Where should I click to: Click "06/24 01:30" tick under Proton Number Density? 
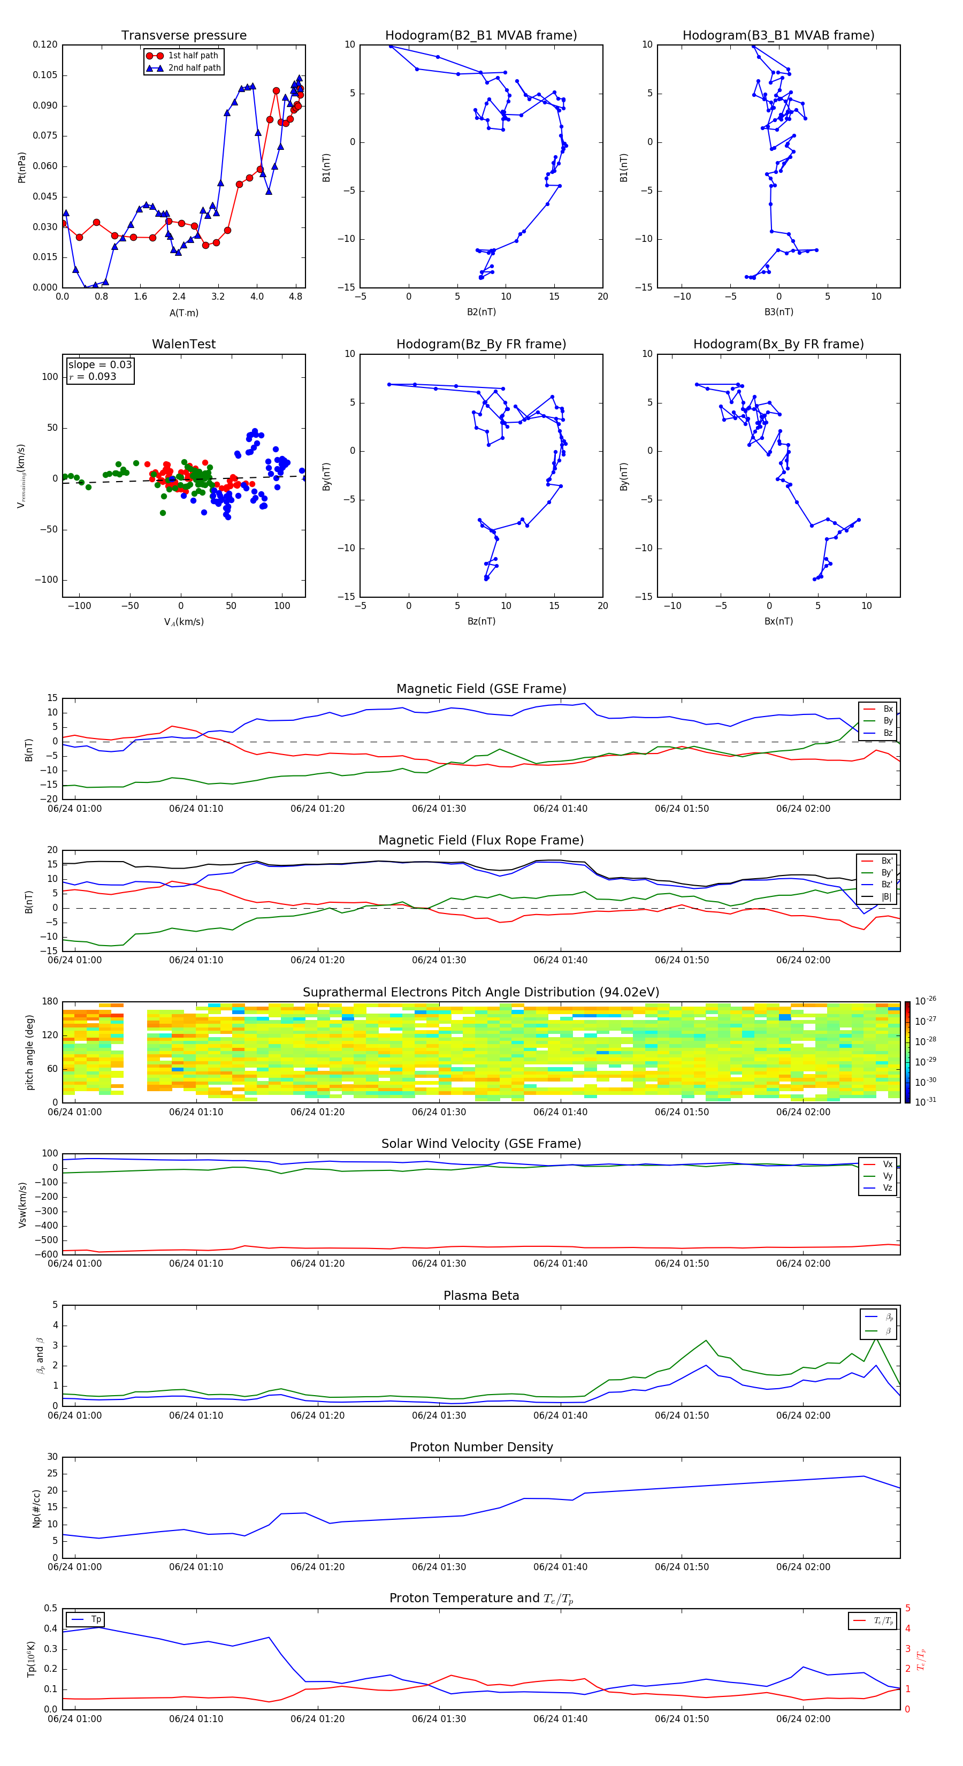click(439, 1567)
